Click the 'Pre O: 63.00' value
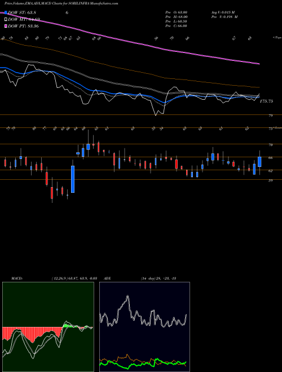The height and width of the screenshot is (372, 282). (176, 12)
